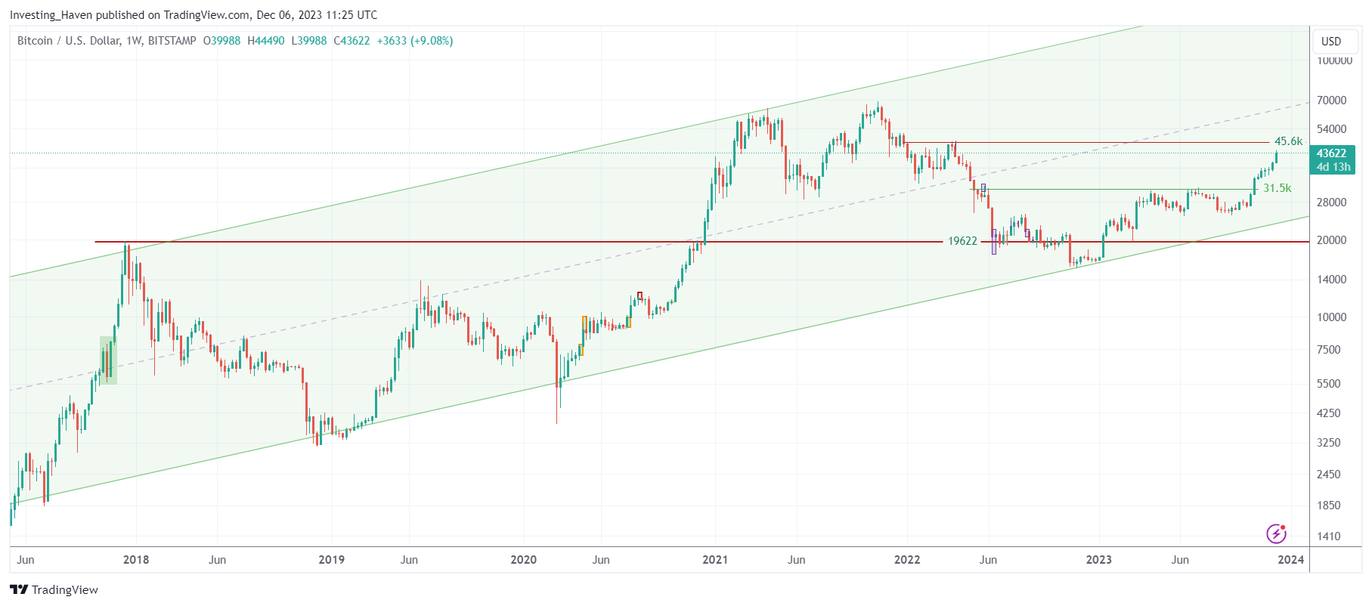Click the 28000 price axis label
1372x606 pixels.
coord(1332,203)
